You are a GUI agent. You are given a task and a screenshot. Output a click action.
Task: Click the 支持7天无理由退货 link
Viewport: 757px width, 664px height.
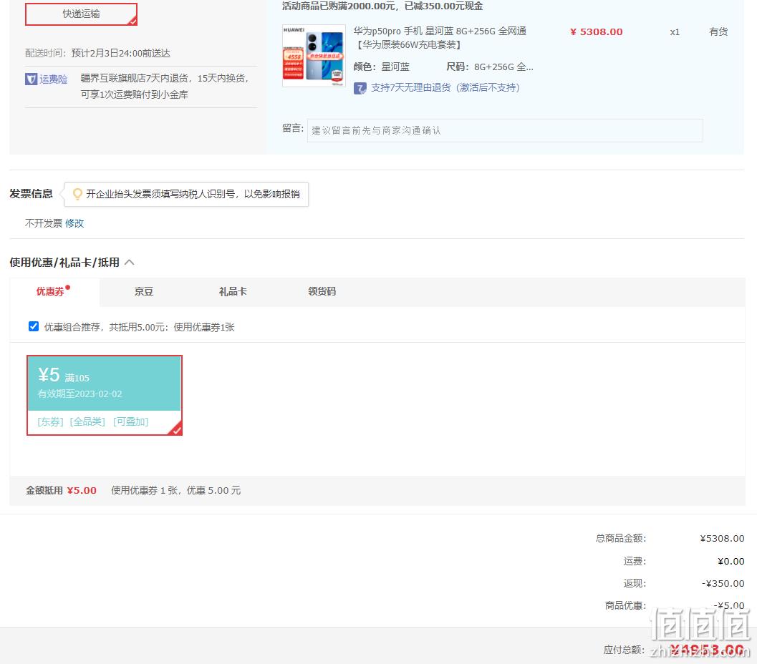(x=445, y=88)
